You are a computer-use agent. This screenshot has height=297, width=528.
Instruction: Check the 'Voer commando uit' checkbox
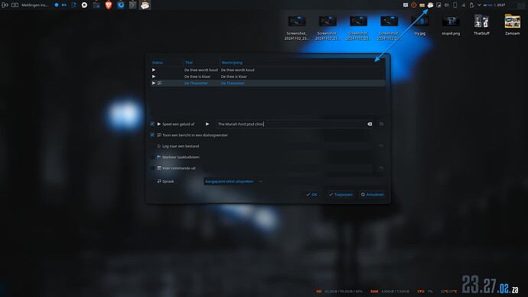pos(152,168)
